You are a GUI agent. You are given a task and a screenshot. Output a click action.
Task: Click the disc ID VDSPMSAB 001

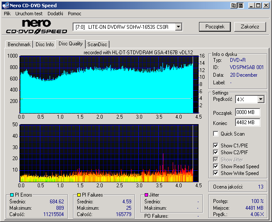[247, 67]
